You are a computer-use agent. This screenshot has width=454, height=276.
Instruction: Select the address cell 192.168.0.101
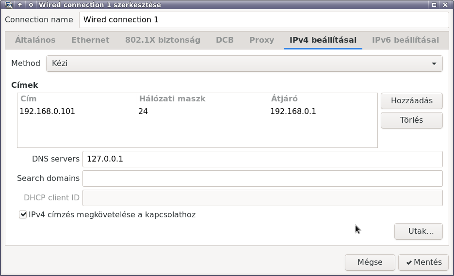(47, 112)
